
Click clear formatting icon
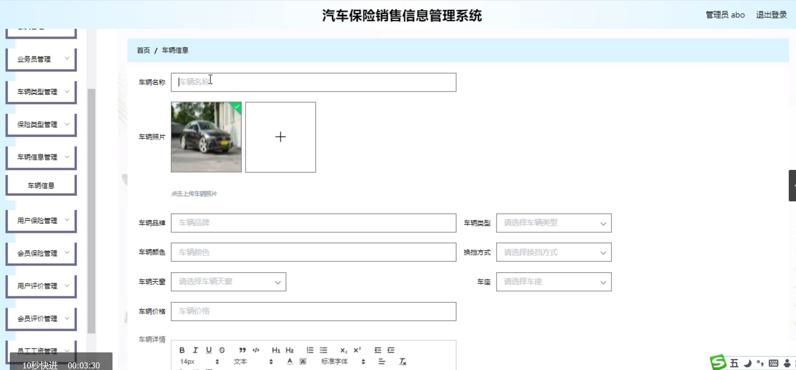tap(403, 362)
